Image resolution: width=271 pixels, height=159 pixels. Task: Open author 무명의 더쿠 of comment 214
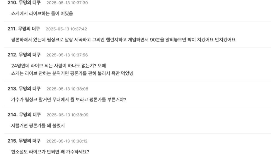pyautogui.click(x=30, y=115)
